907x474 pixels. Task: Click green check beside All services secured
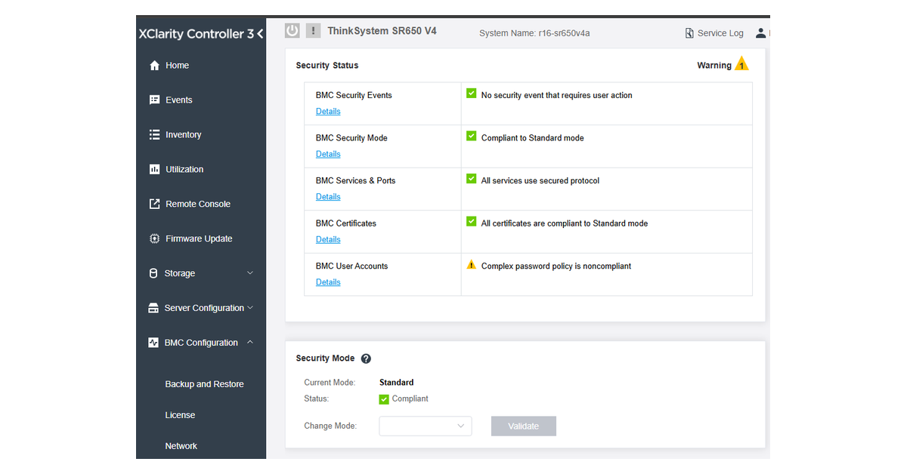pos(471,180)
